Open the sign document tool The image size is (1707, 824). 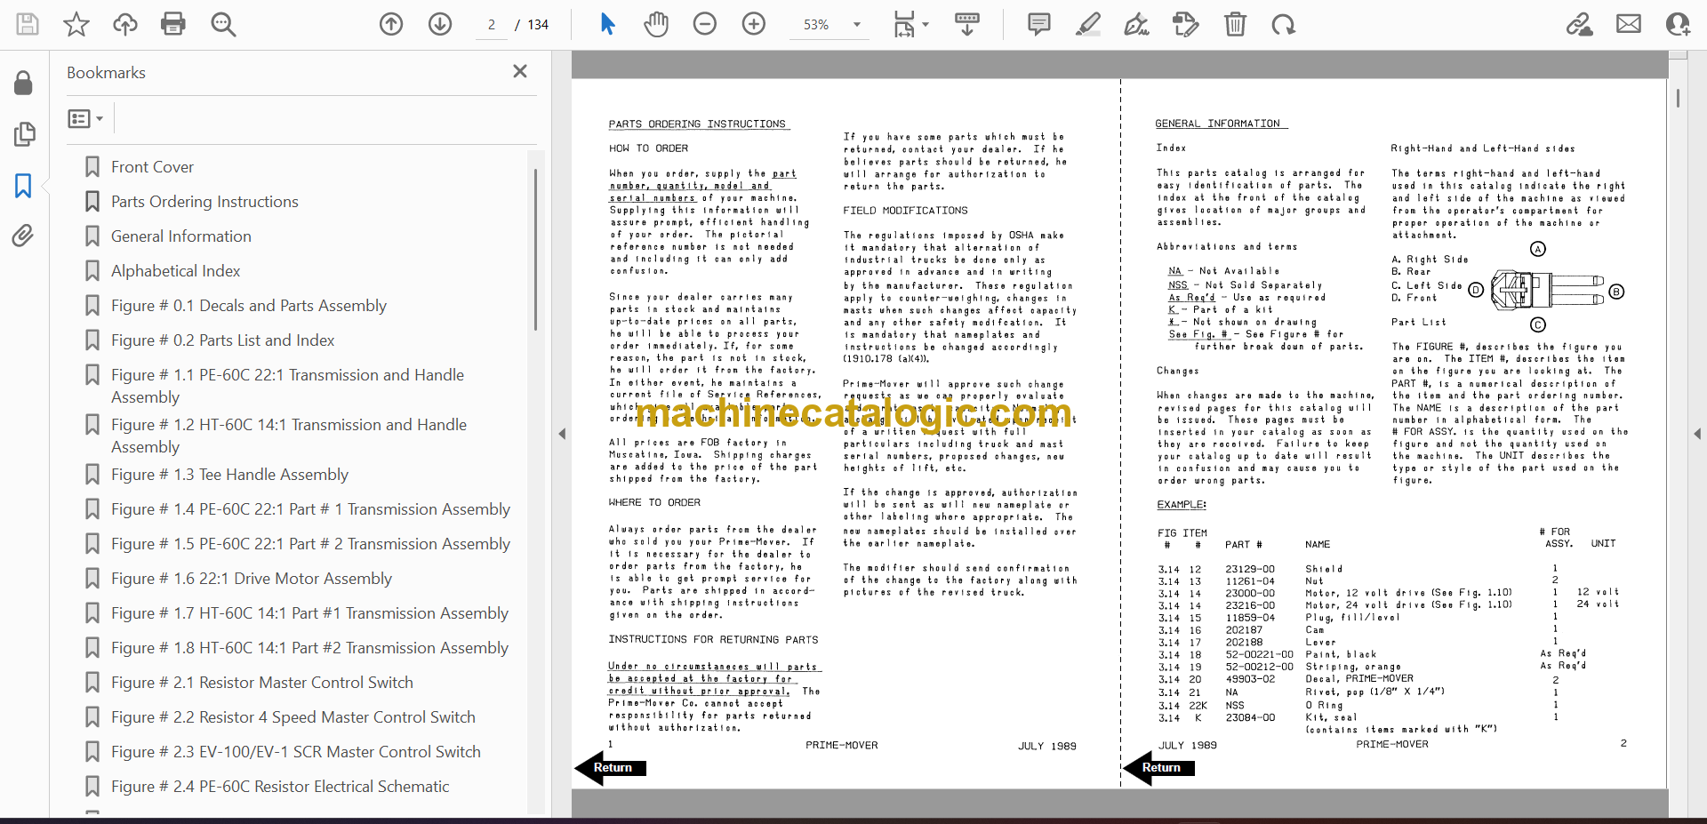1136,24
